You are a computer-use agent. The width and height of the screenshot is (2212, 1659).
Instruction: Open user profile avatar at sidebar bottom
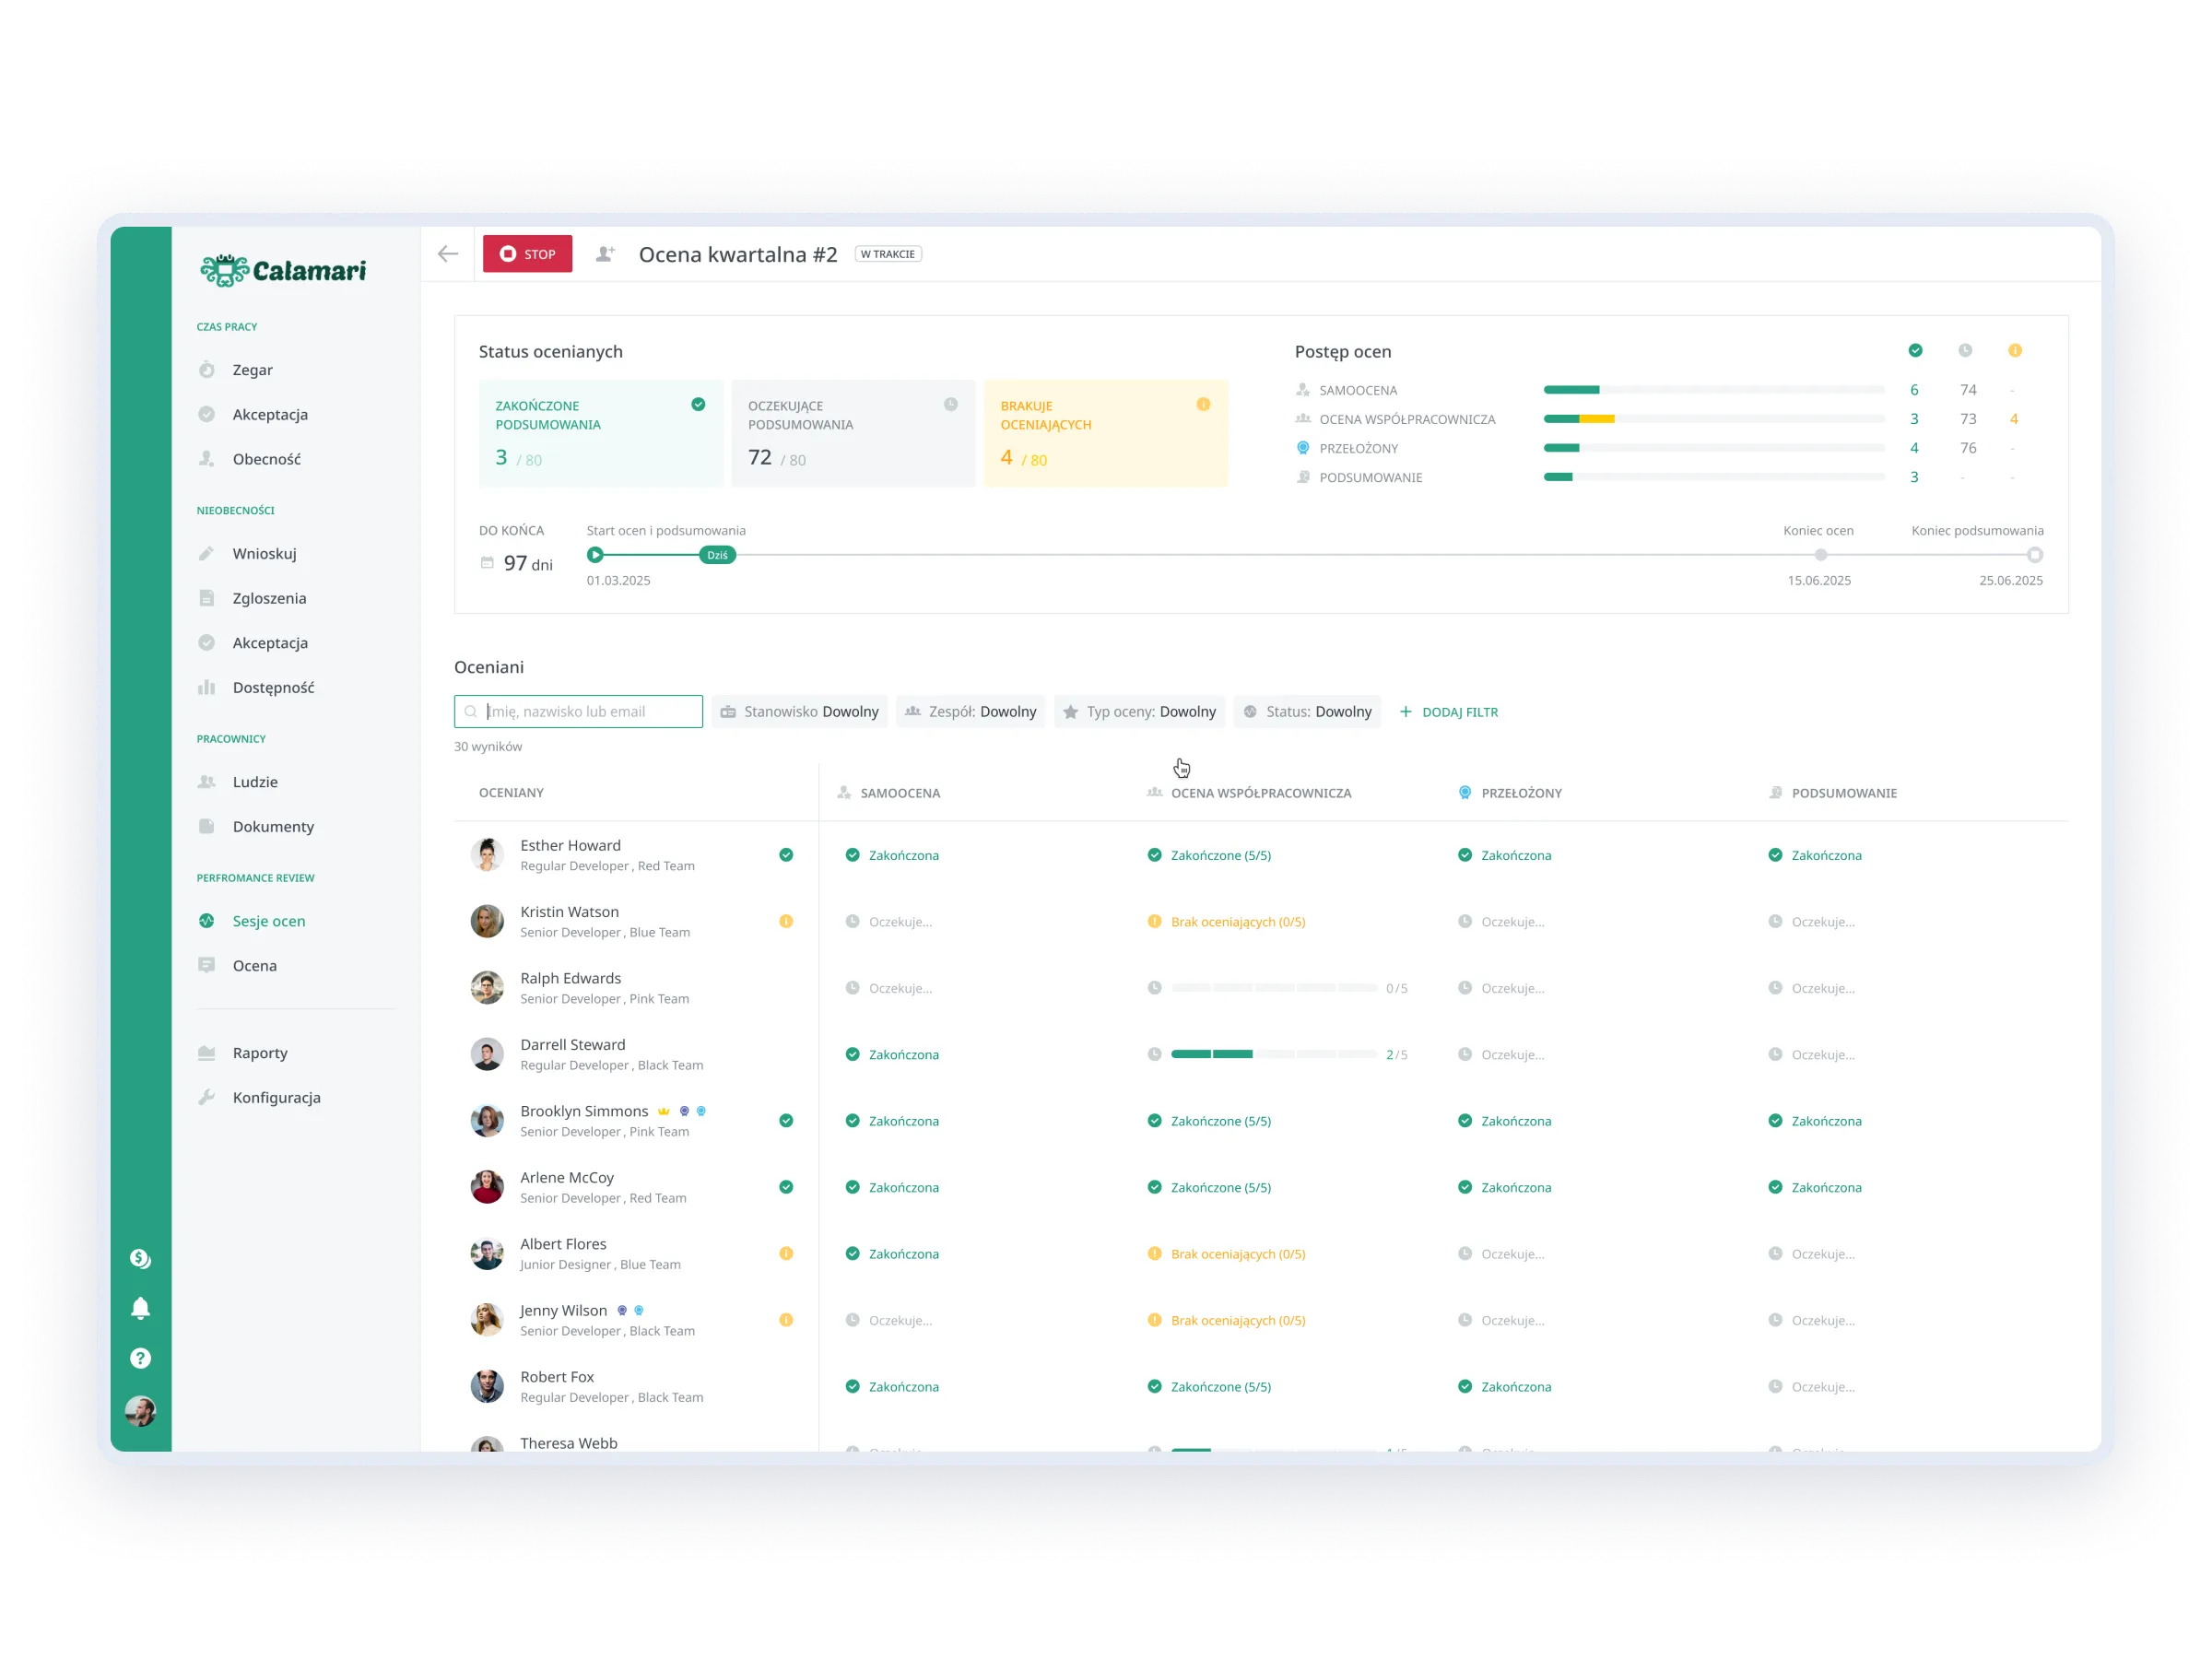[x=140, y=1411]
